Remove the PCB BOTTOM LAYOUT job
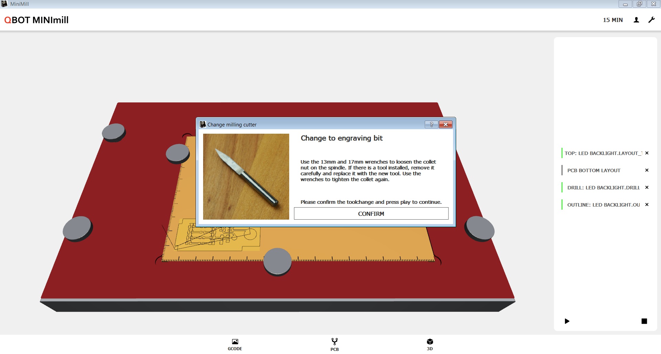The width and height of the screenshot is (661, 354). pos(647,170)
